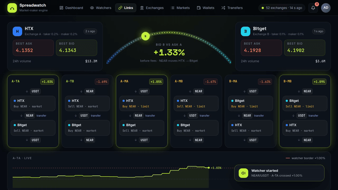Viewport: 338px width, 190px height.
Task: Click the "watcher border +1.00%" chart legend
Action: (x=306, y=158)
